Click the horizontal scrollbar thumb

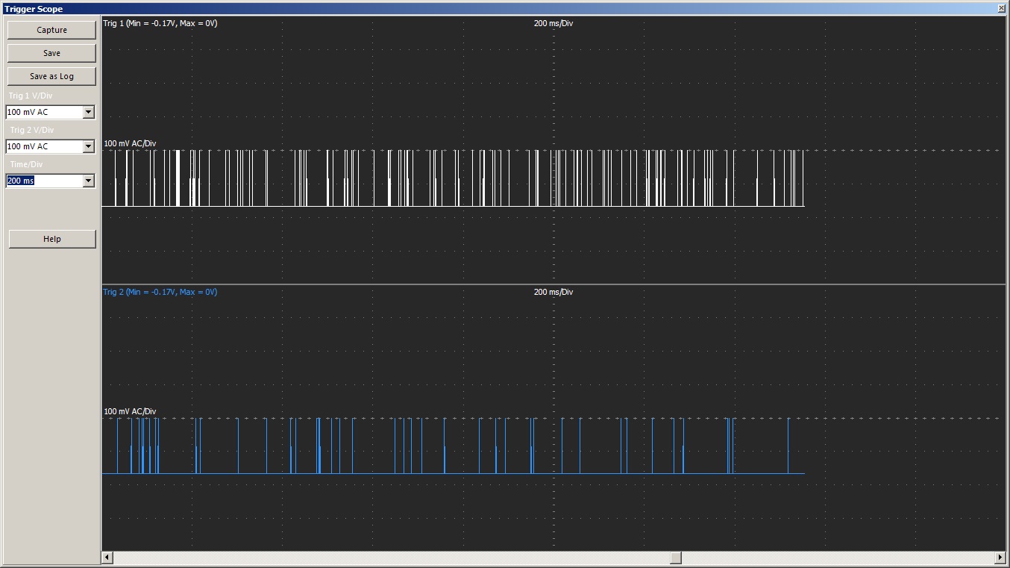tap(676, 558)
